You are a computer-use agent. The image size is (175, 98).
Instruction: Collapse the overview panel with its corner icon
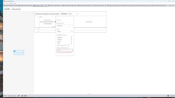[x=32, y=13]
